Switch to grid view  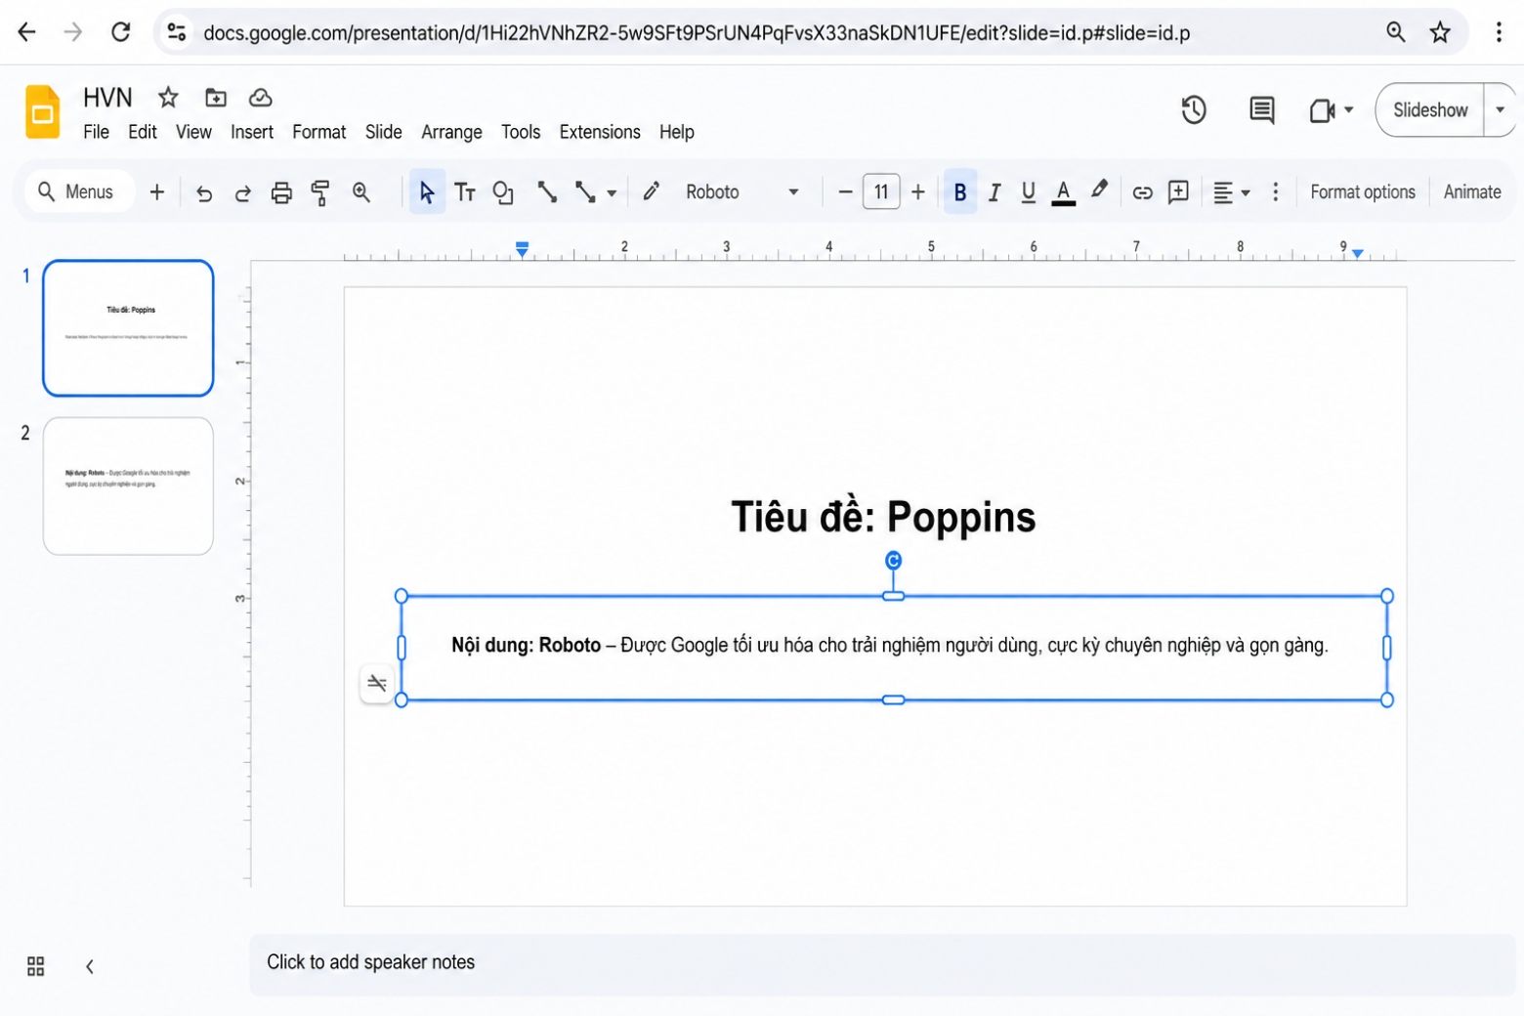tap(36, 966)
